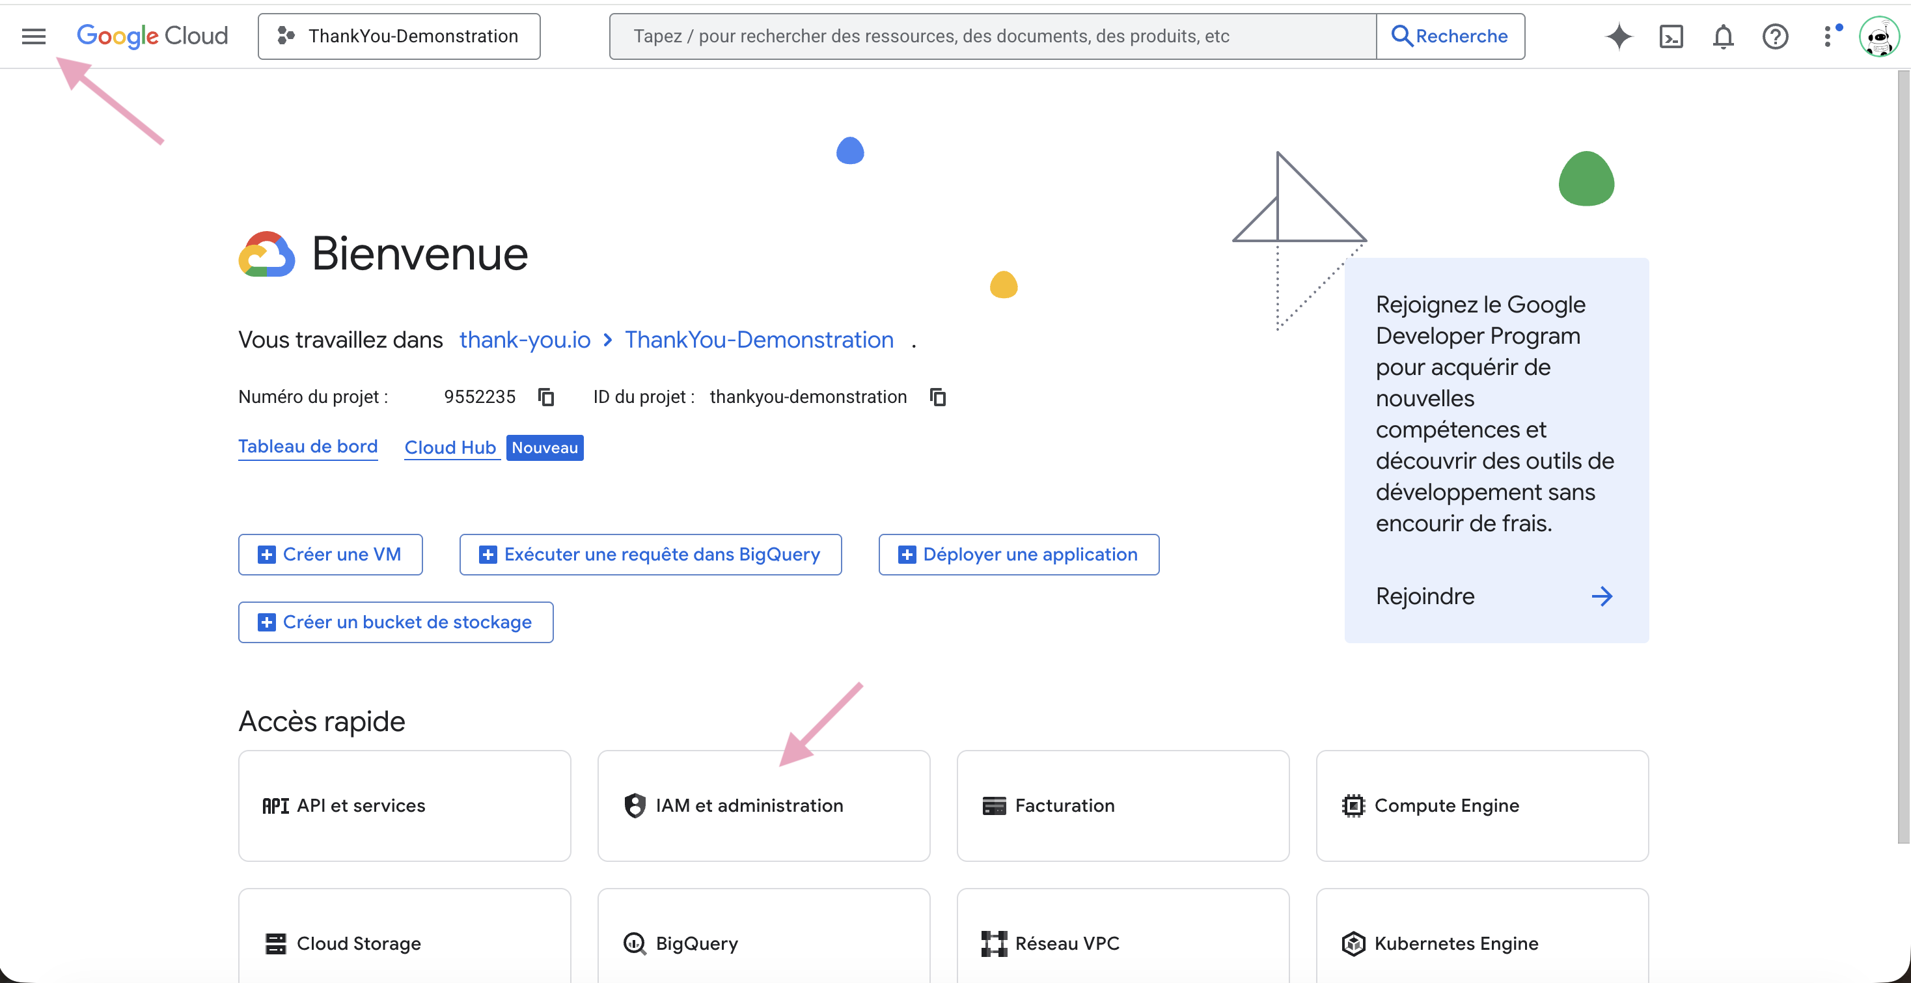Open the ThankYou-Demonstration project selector

pos(399,36)
